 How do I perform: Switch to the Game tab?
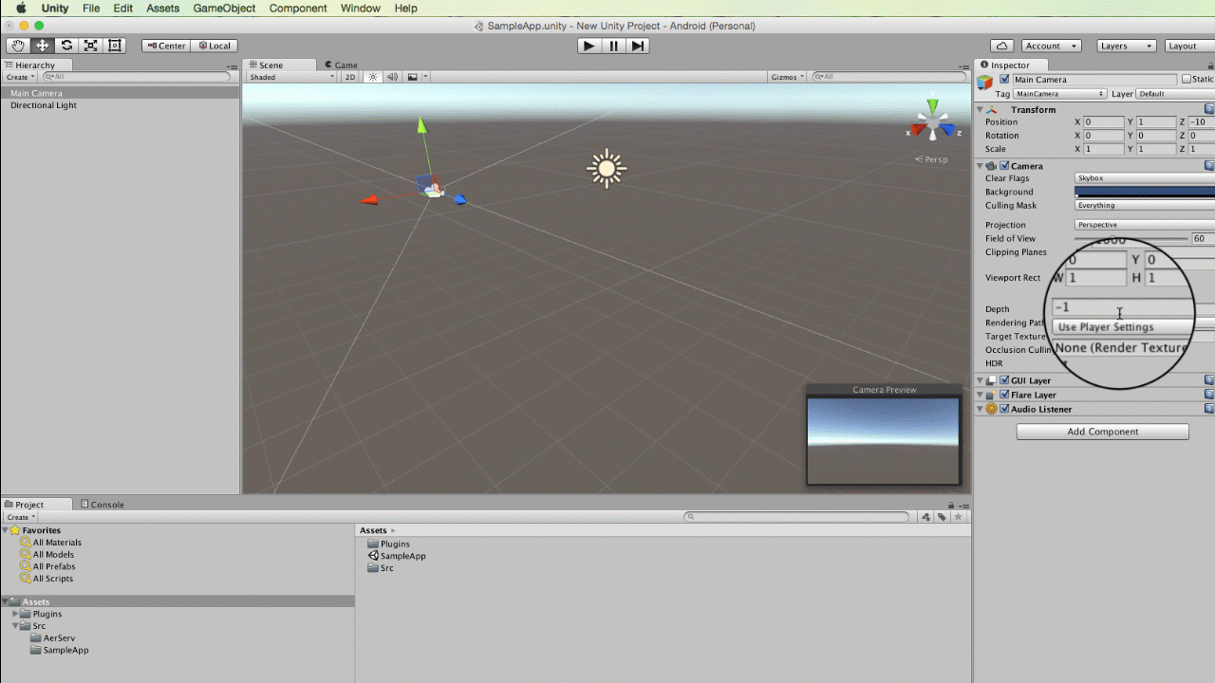pos(344,65)
